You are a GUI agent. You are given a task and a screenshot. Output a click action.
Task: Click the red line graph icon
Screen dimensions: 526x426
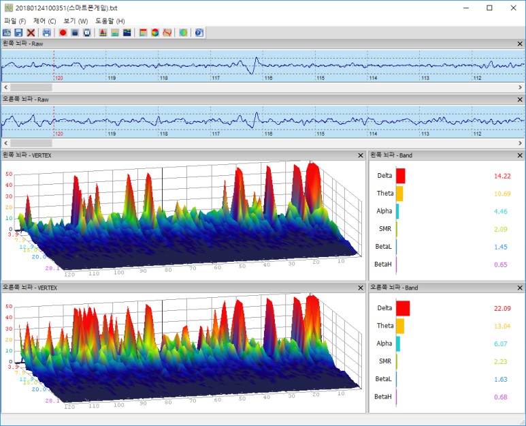[167, 32]
